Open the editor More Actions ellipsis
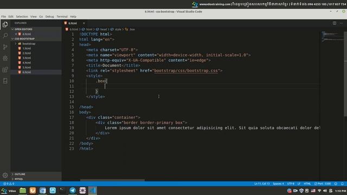Screen dimensions: 347x195 (341, 23)
